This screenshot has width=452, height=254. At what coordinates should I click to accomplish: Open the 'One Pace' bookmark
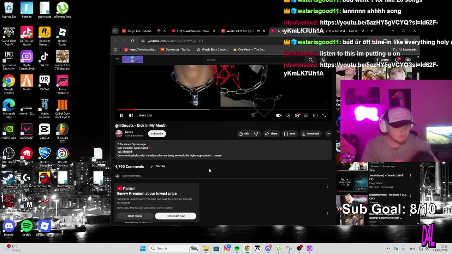click(249, 50)
